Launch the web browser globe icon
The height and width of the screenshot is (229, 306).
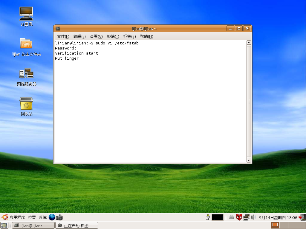(52, 217)
